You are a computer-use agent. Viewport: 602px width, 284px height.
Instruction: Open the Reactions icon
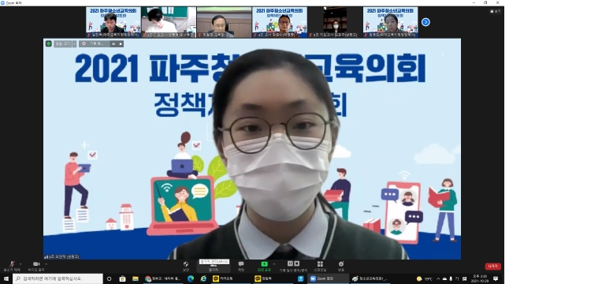click(x=341, y=266)
